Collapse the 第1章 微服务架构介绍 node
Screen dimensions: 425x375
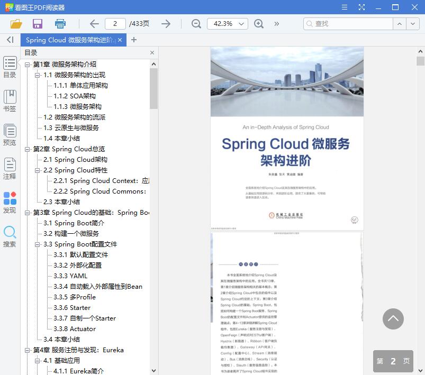point(27,65)
